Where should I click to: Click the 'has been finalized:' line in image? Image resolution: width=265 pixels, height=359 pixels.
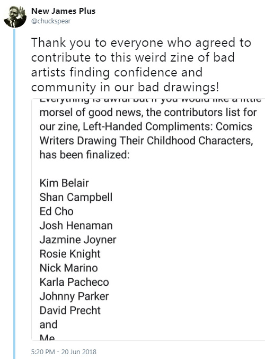pyautogui.click(x=84, y=155)
